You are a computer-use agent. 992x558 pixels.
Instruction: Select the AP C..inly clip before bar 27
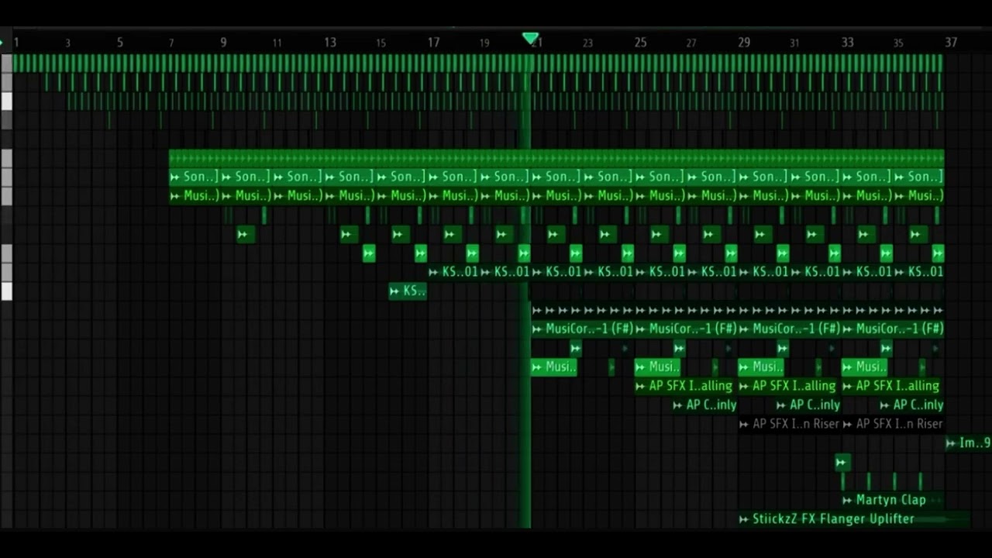point(704,405)
